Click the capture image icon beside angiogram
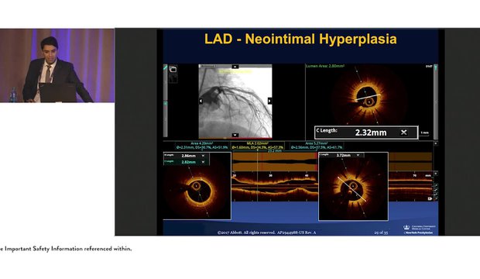Viewport: 480px width, 279px height. click(x=173, y=69)
